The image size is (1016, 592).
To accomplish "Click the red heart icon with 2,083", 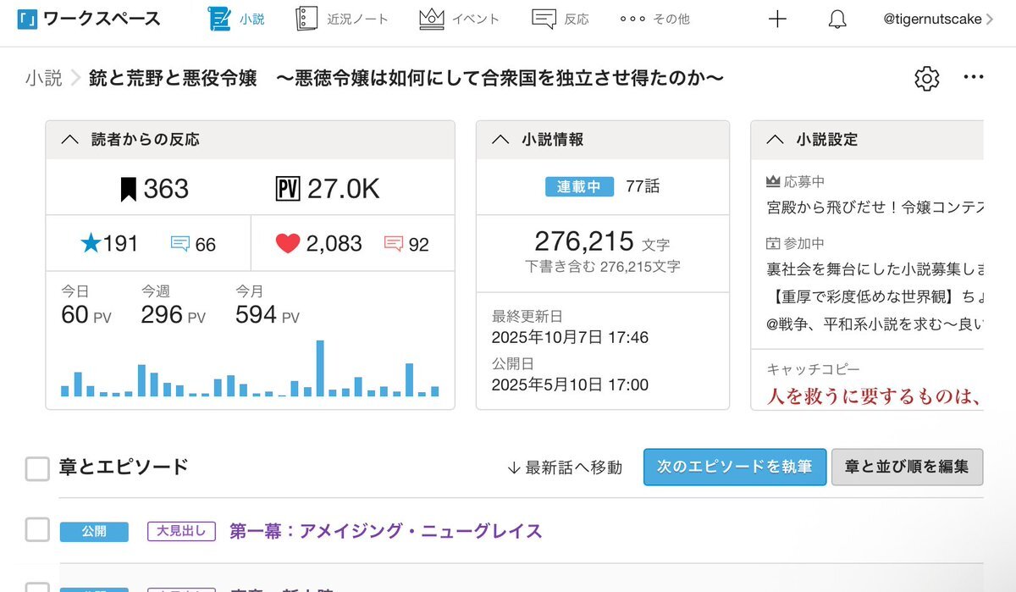I will (x=288, y=244).
